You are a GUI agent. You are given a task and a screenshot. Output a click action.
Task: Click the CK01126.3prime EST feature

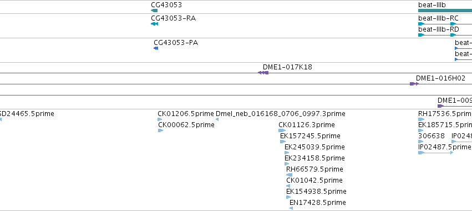(x=282, y=130)
